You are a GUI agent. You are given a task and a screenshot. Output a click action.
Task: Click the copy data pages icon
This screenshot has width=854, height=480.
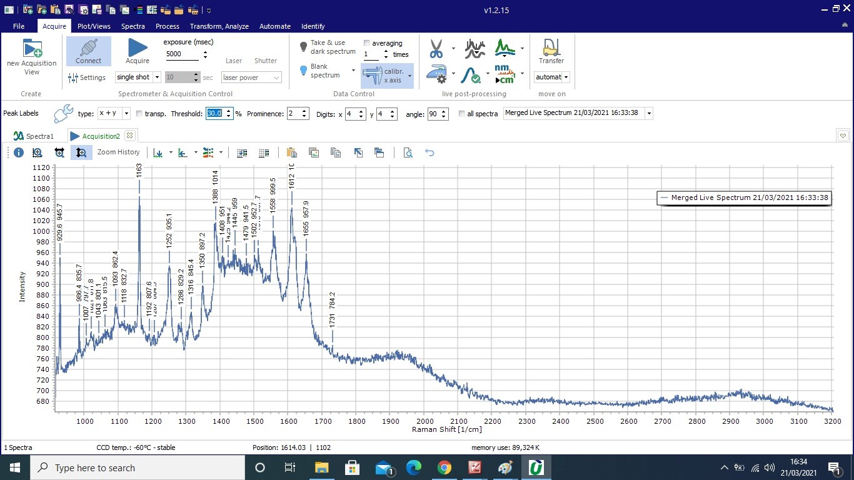[x=336, y=152]
